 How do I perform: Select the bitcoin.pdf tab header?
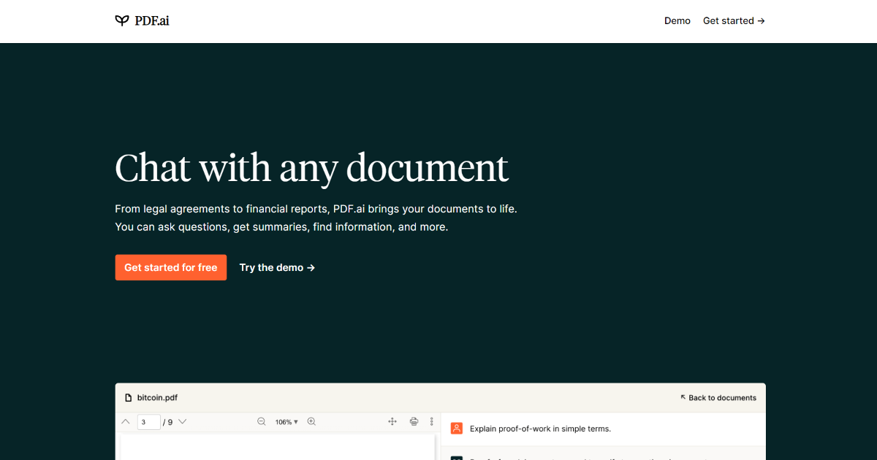coord(156,397)
